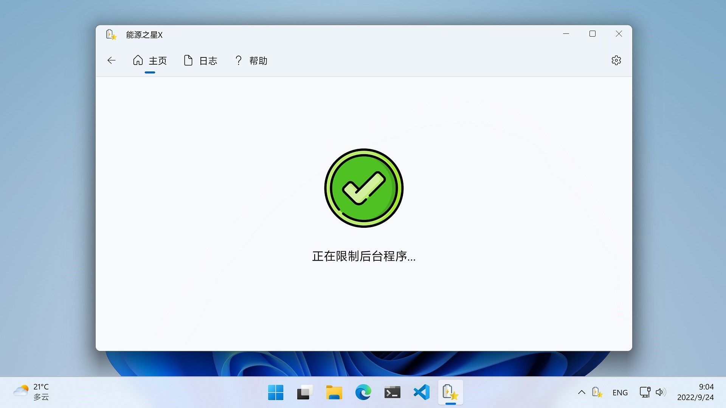The image size is (726, 408).
Task: Click the 能源之星X tray icon
Action: (597, 393)
